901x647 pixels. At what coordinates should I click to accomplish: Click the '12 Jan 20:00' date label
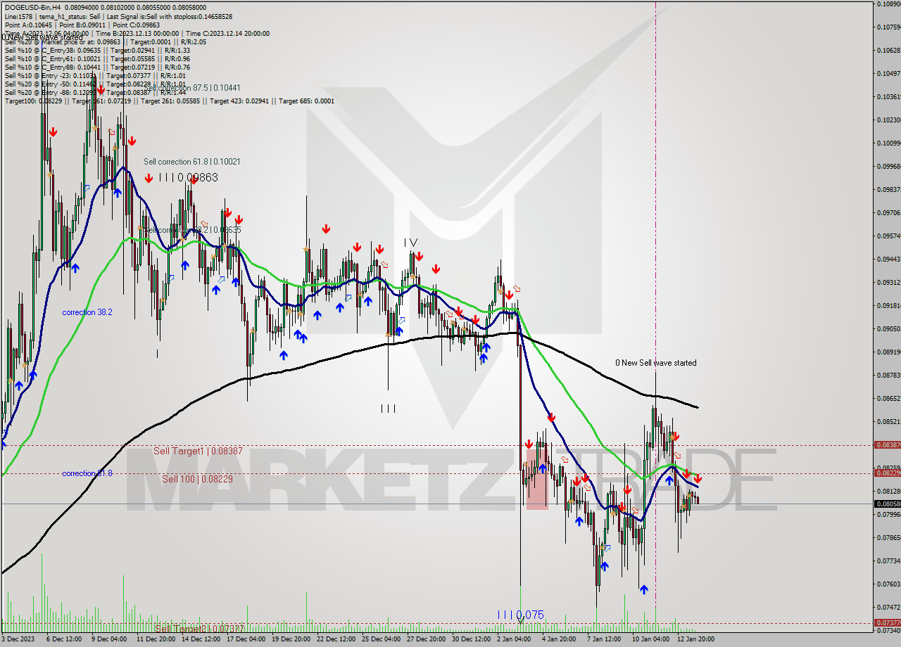point(695,640)
